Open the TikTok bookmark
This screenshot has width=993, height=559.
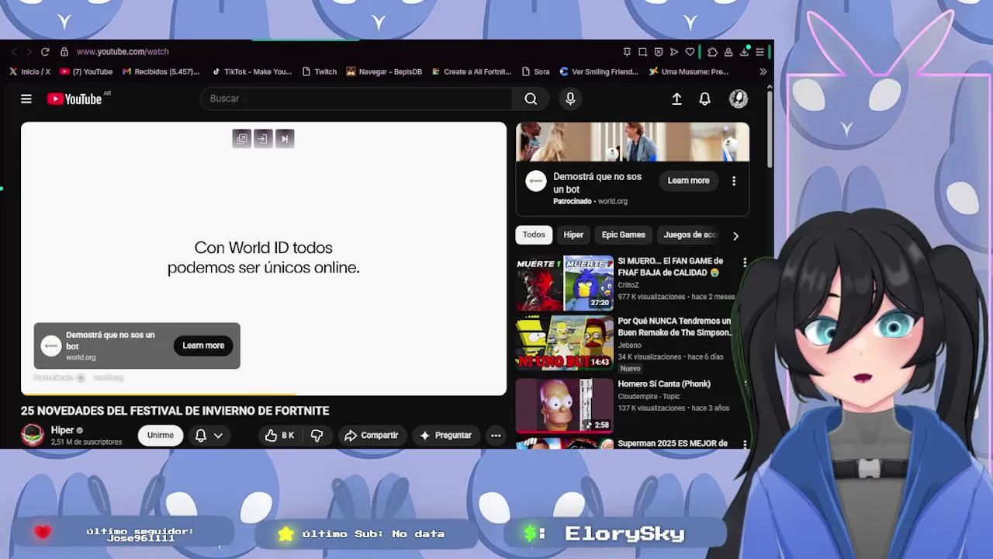pyautogui.click(x=252, y=71)
